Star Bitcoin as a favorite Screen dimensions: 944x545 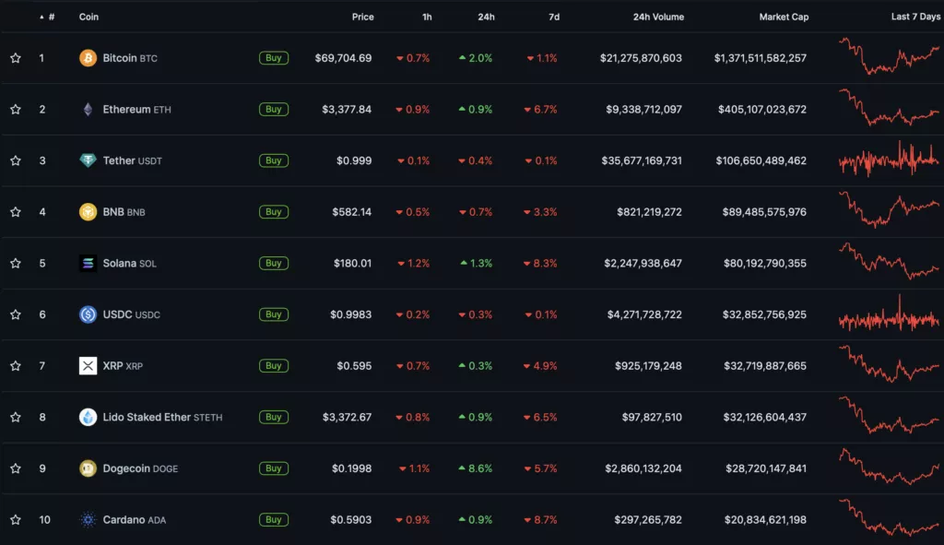click(16, 58)
